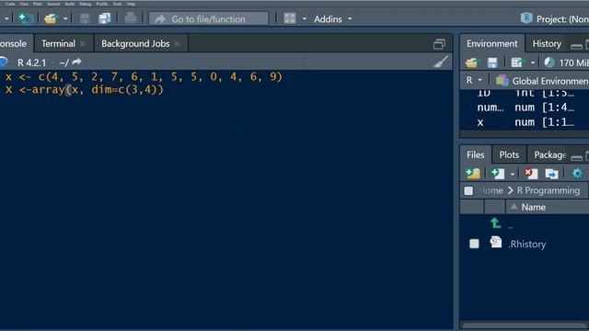Open the .Rhistory file name link
This screenshot has height=331, width=589.
(527, 244)
